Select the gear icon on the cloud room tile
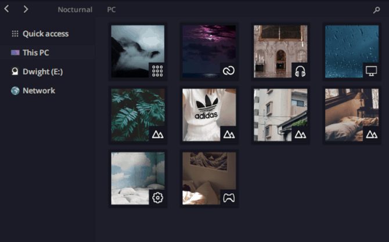The width and height of the screenshot is (389, 242). click(x=157, y=198)
